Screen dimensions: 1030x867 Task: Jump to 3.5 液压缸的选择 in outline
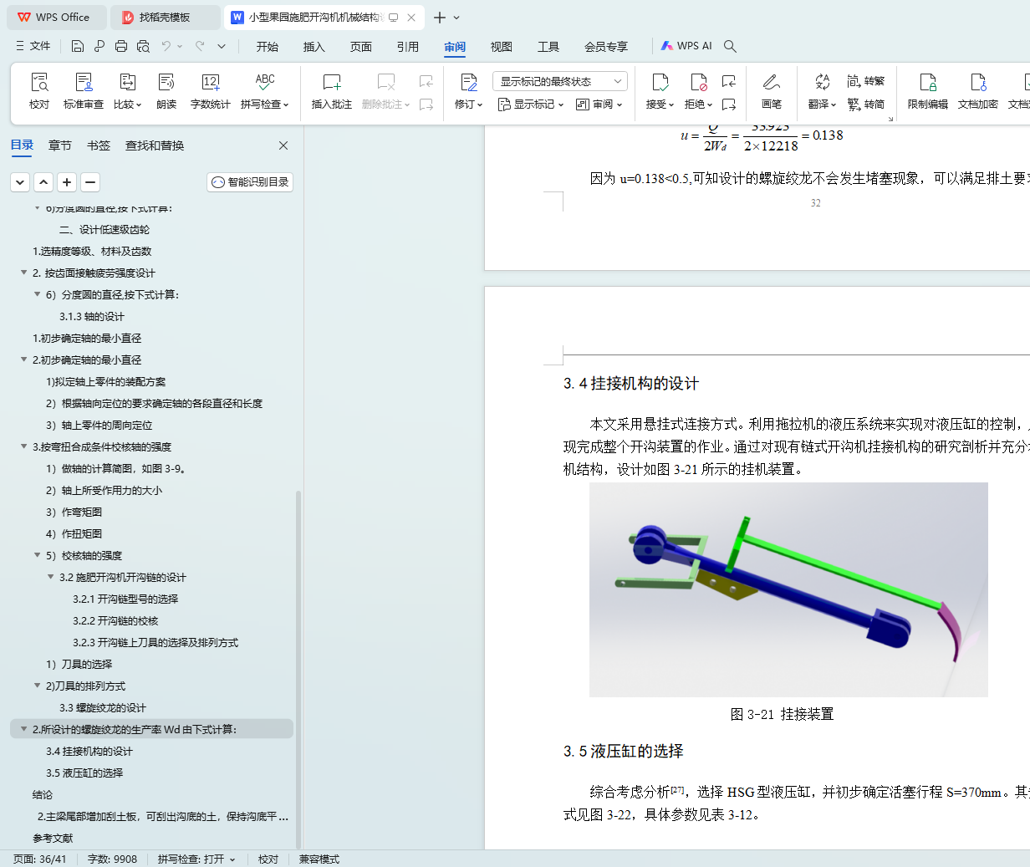coord(84,773)
